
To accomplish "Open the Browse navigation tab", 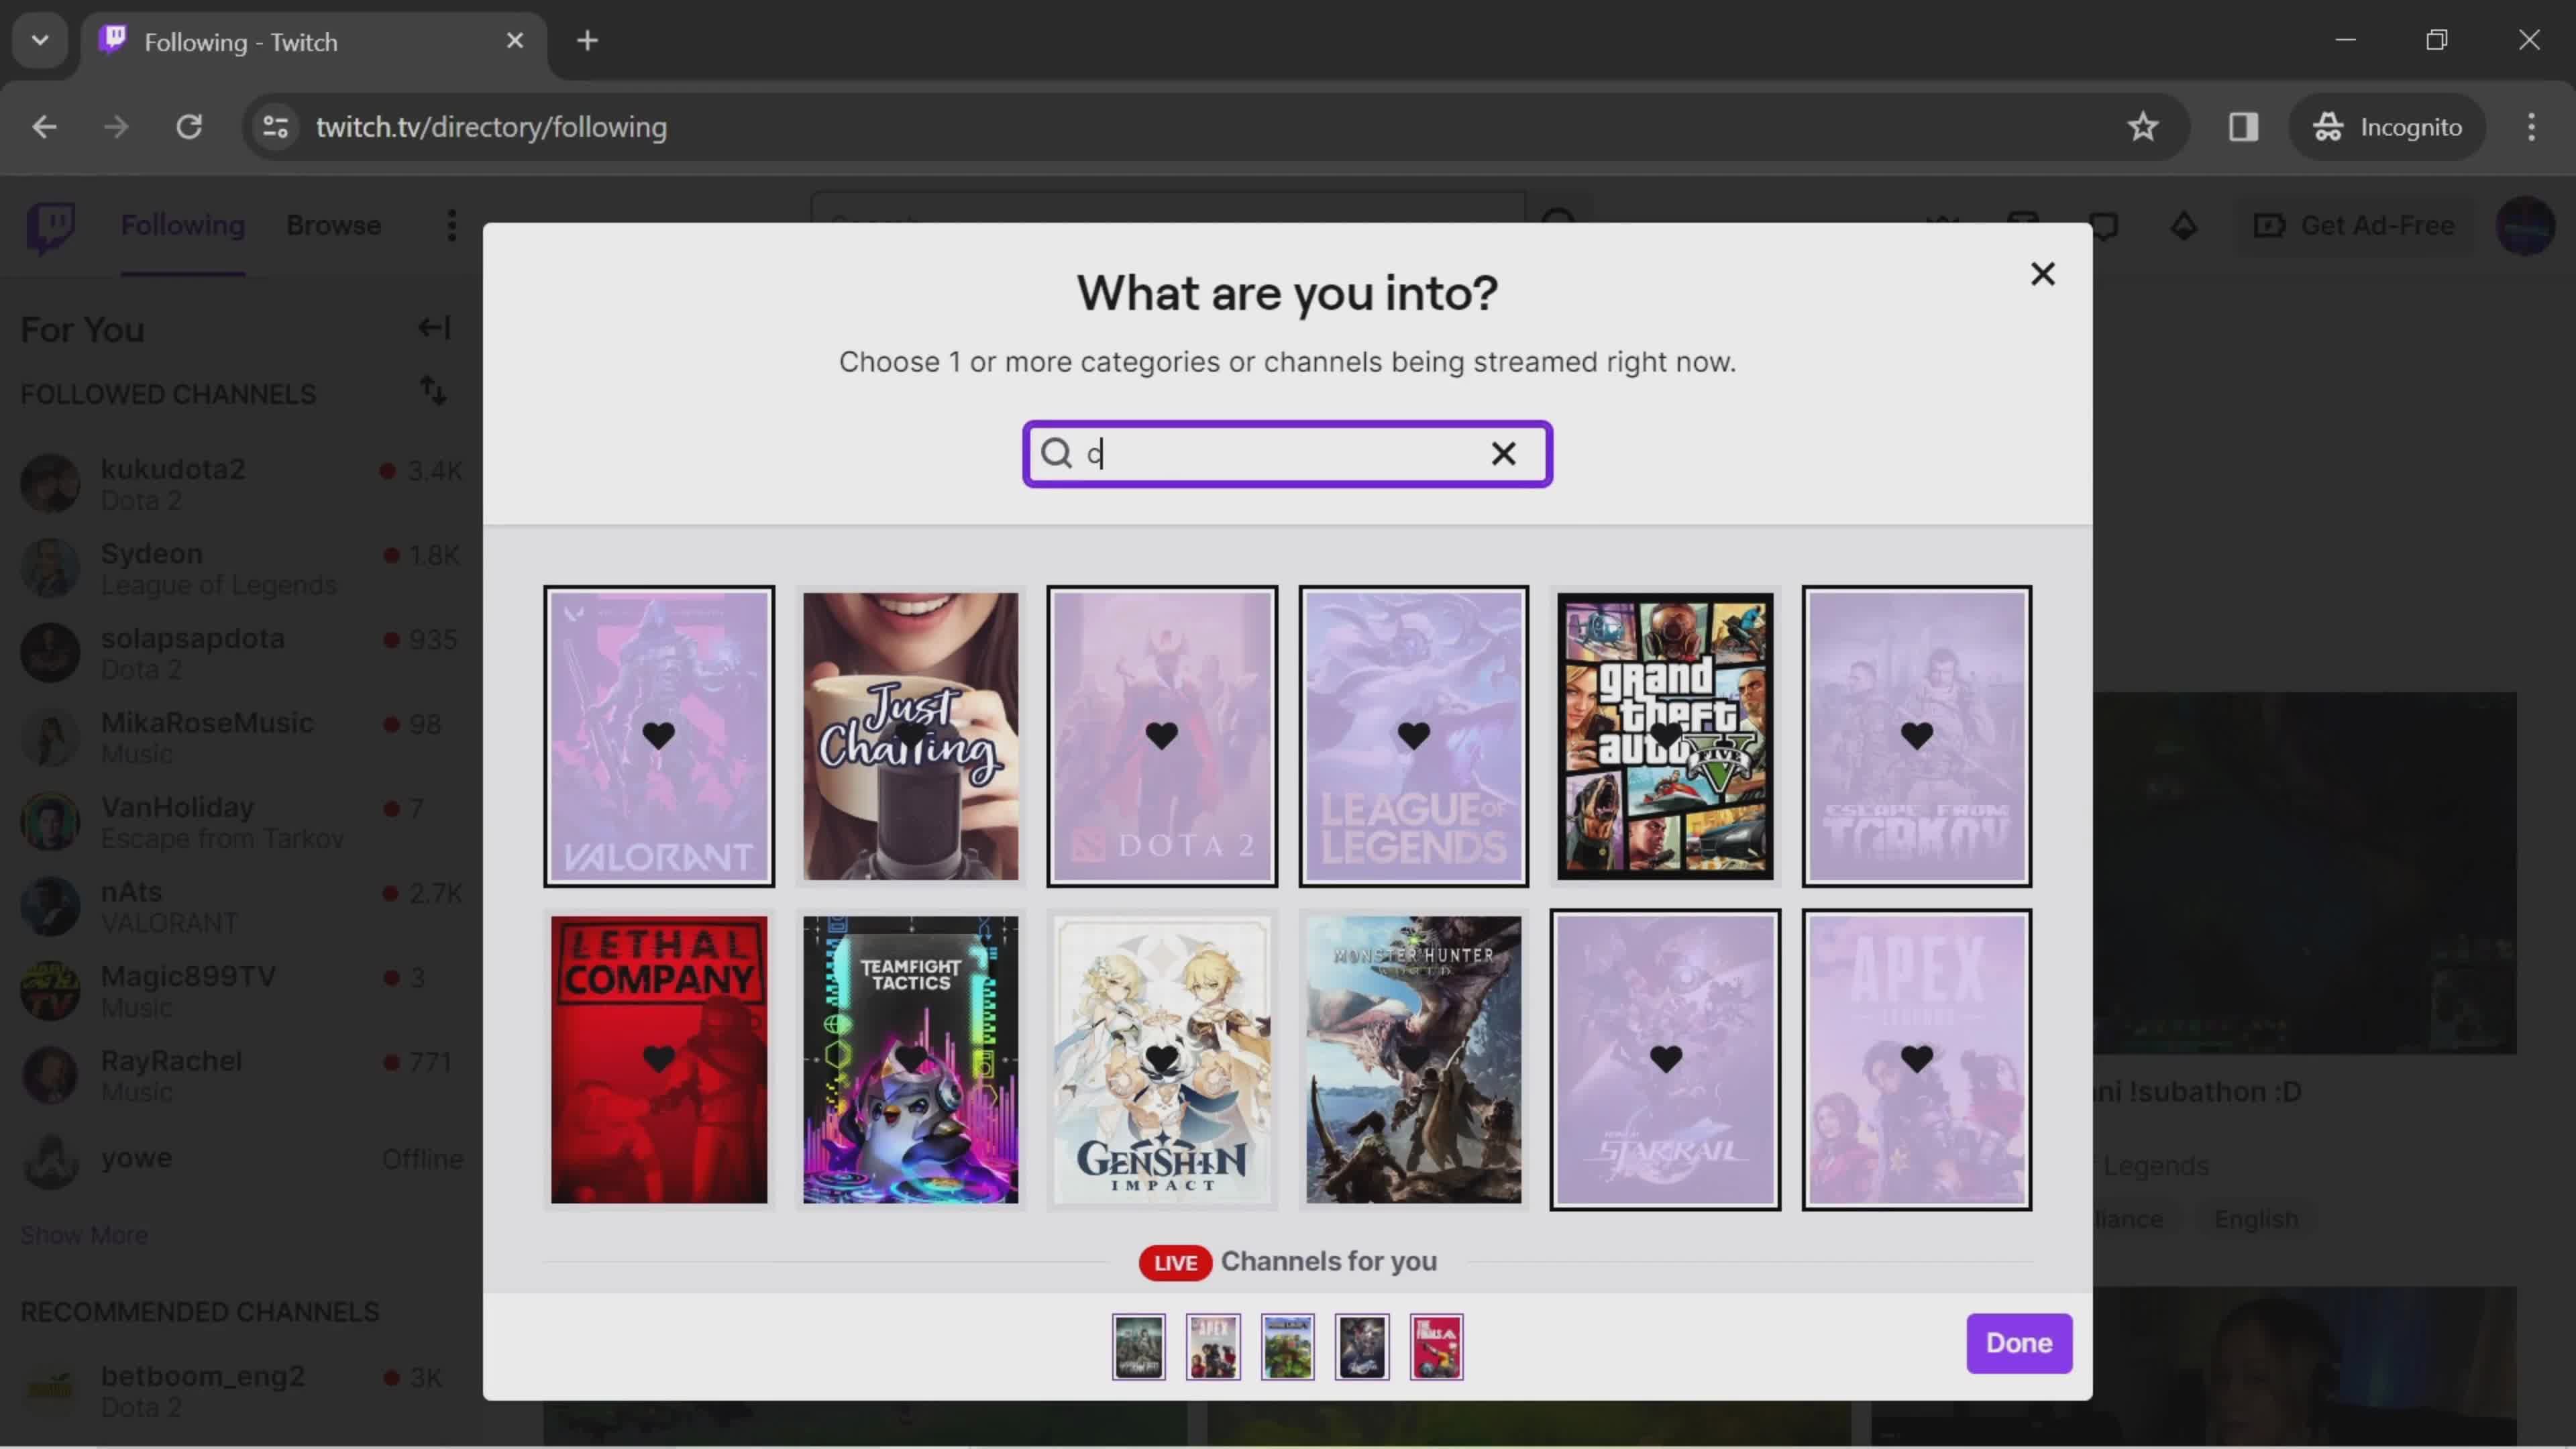I will (334, 225).
